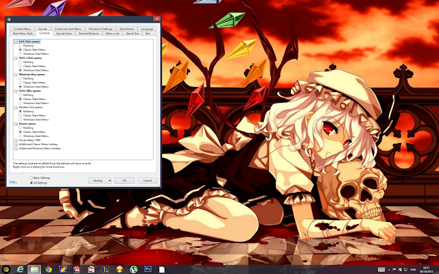
Task: Launch Google Chrome from the taskbar
Action: pos(49,269)
